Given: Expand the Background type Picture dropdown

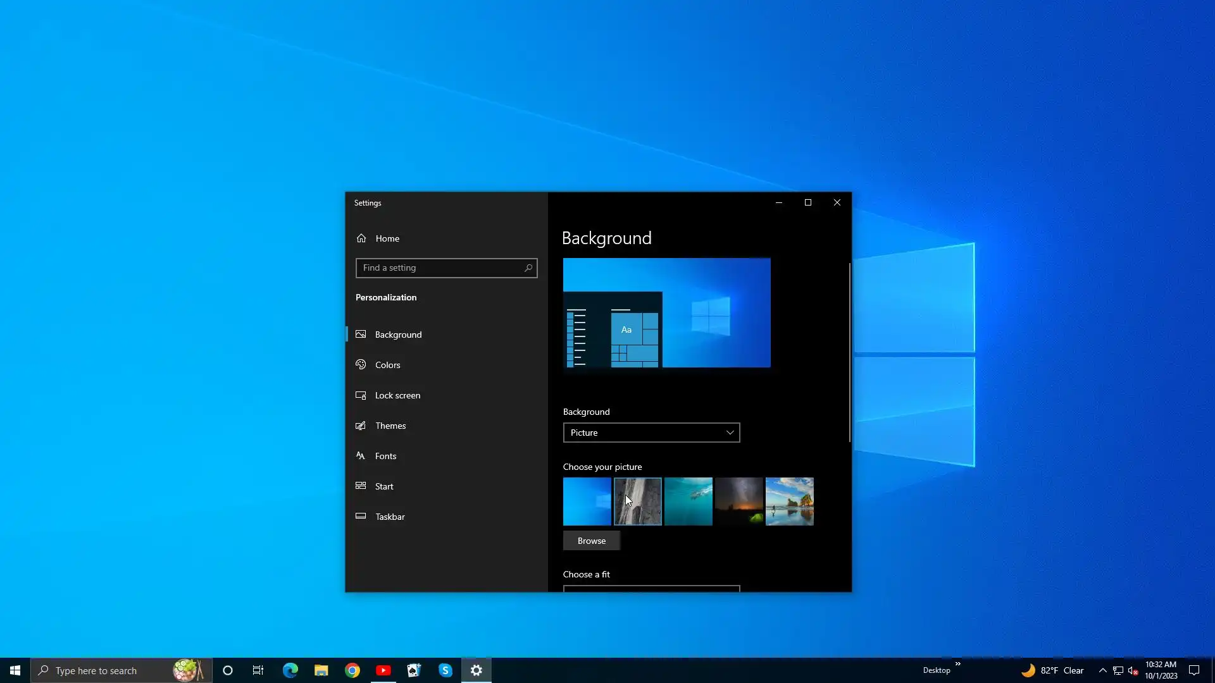Looking at the screenshot, I should [x=651, y=433].
